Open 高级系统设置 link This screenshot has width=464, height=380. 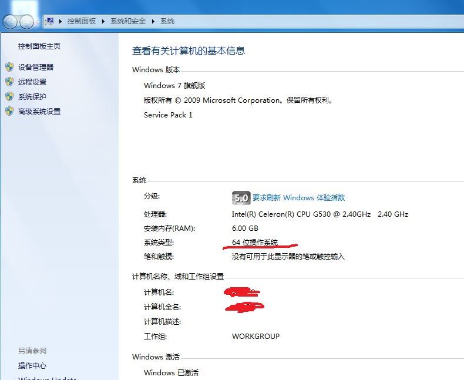click(x=39, y=111)
